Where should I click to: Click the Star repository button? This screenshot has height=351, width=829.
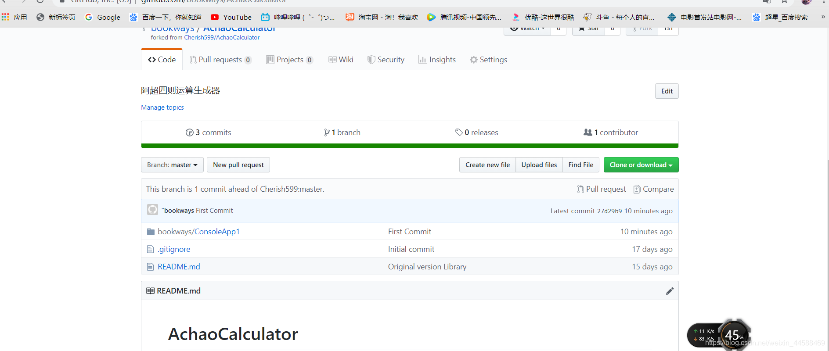(x=588, y=29)
